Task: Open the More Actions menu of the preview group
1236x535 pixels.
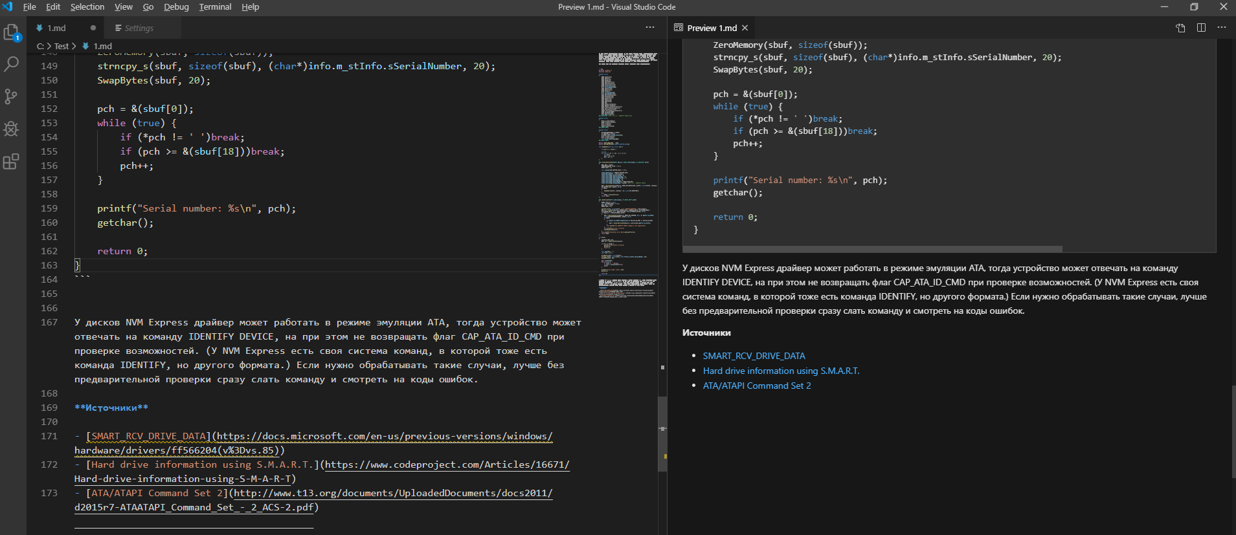Action: 1222,28
